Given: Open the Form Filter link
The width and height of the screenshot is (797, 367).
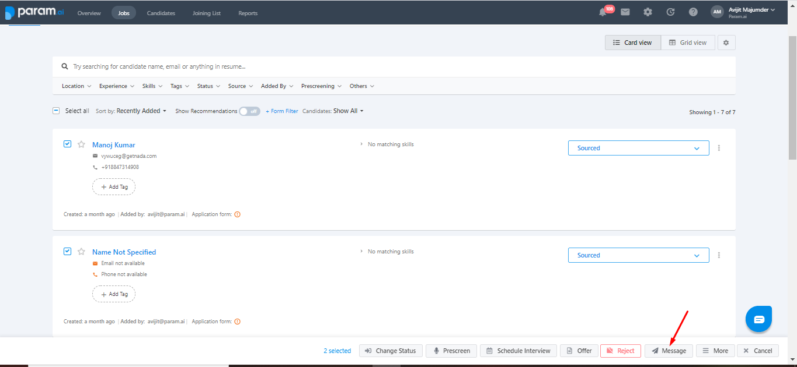Looking at the screenshot, I should pyautogui.click(x=282, y=111).
